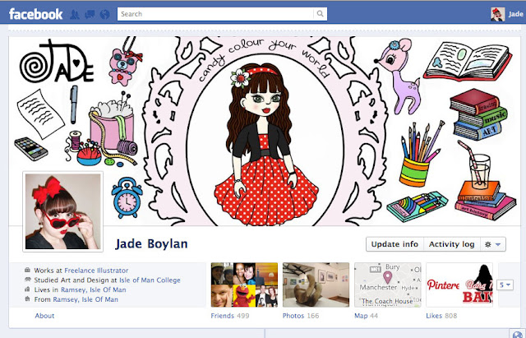This screenshot has width=526, height=338.
Task: Open the cover photo illustration
Action: (265, 131)
